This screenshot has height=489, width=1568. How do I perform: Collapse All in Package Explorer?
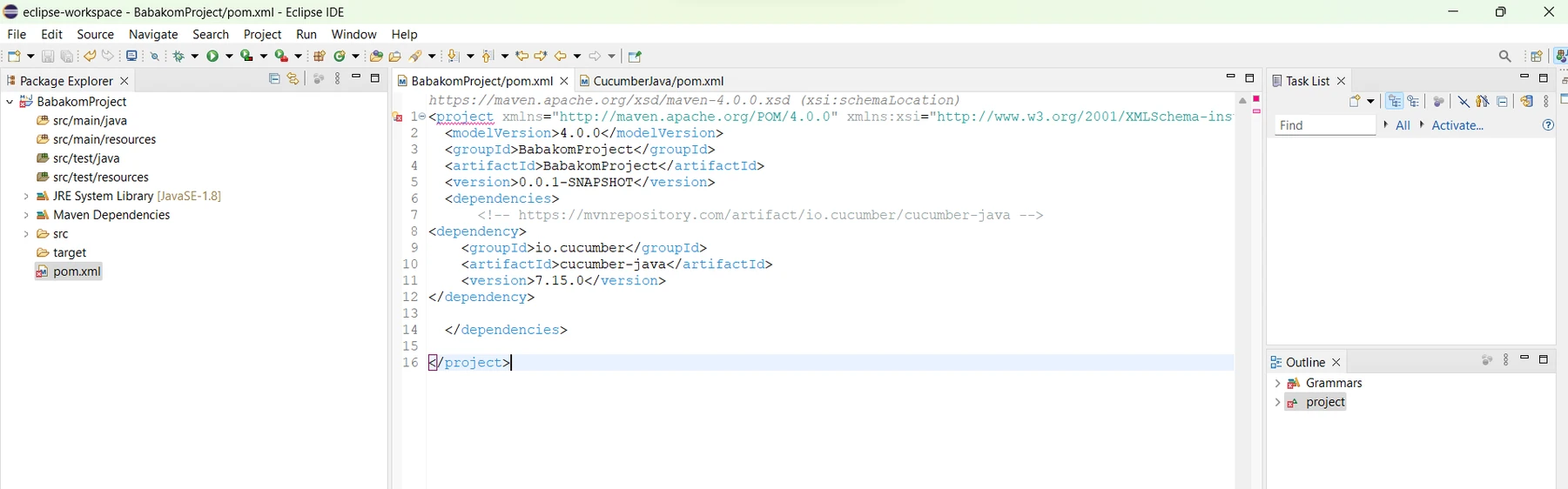click(x=274, y=79)
